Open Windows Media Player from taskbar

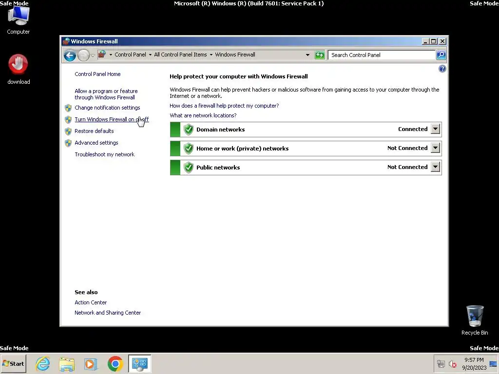(x=91, y=364)
